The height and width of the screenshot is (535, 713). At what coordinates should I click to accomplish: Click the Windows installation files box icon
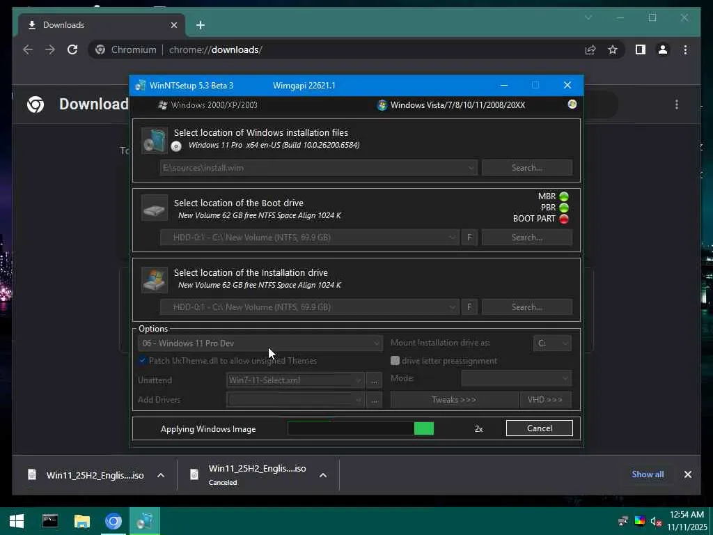pyautogui.click(x=154, y=140)
